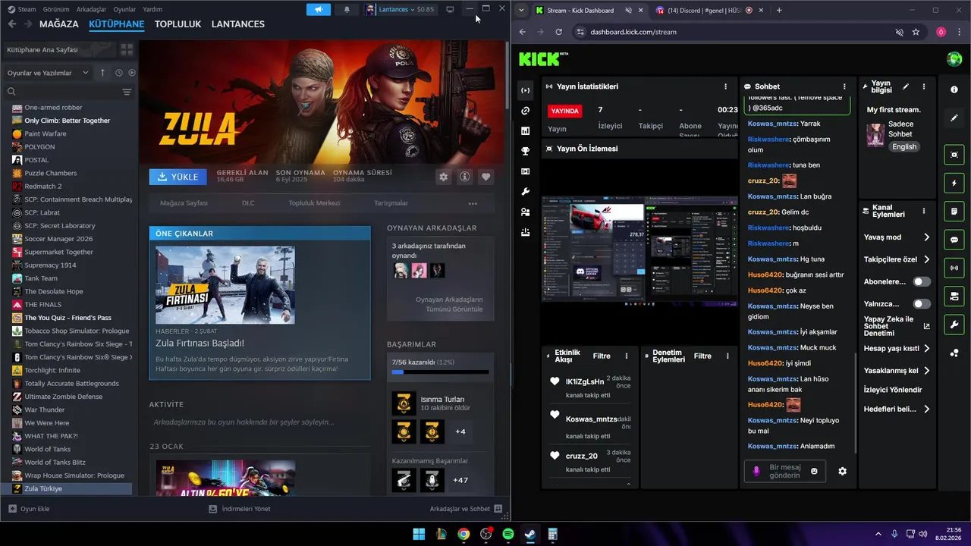Go back in Steam navigation
Image resolution: width=971 pixels, height=546 pixels.
[x=11, y=24]
